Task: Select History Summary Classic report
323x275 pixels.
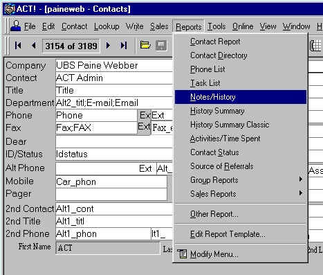Action: coord(241,125)
